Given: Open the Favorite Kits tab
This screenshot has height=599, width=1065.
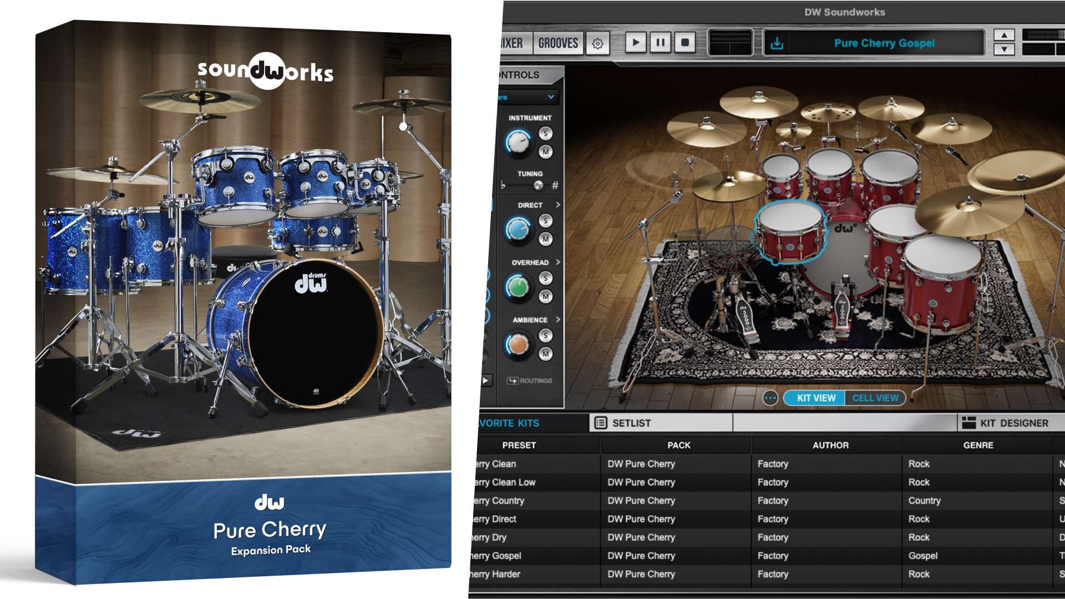Looking at the screenshot, I should tap(529, 423).
